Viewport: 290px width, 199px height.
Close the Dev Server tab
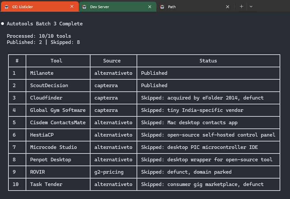click(150, 7)
